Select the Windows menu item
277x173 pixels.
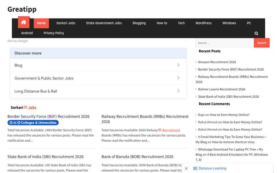tap(229, 23)
